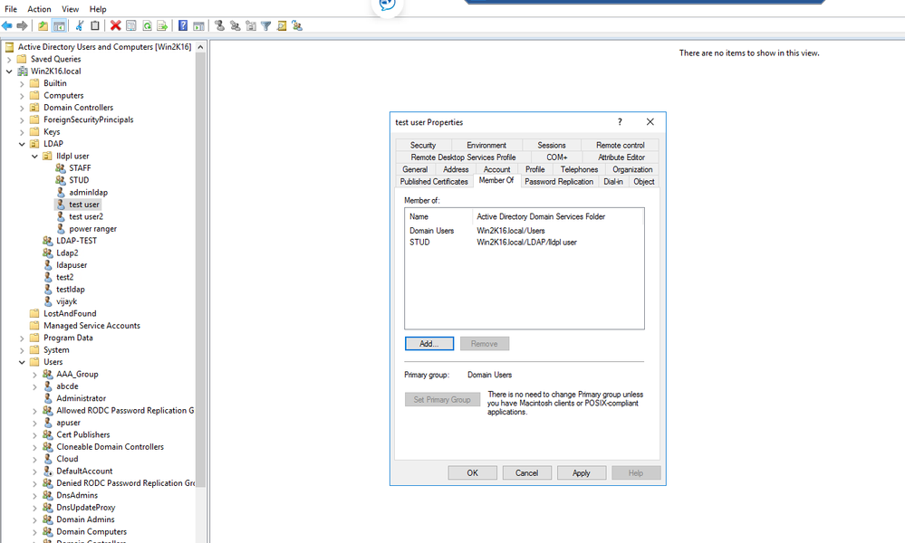Collapse the LDAP organizational unit
Image resolution: width=905 pixels, height=543 pixels.
click(x=23, y=144)
